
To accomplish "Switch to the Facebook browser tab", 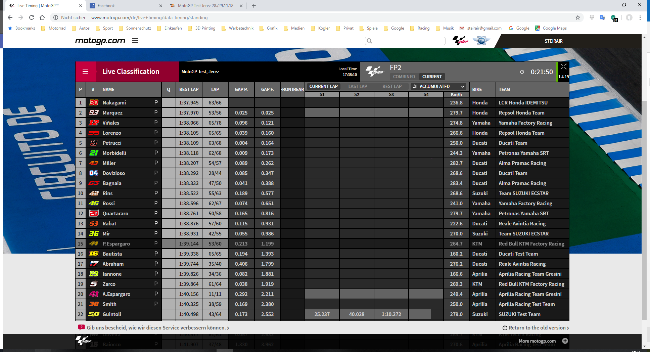I will click(106, 6).
